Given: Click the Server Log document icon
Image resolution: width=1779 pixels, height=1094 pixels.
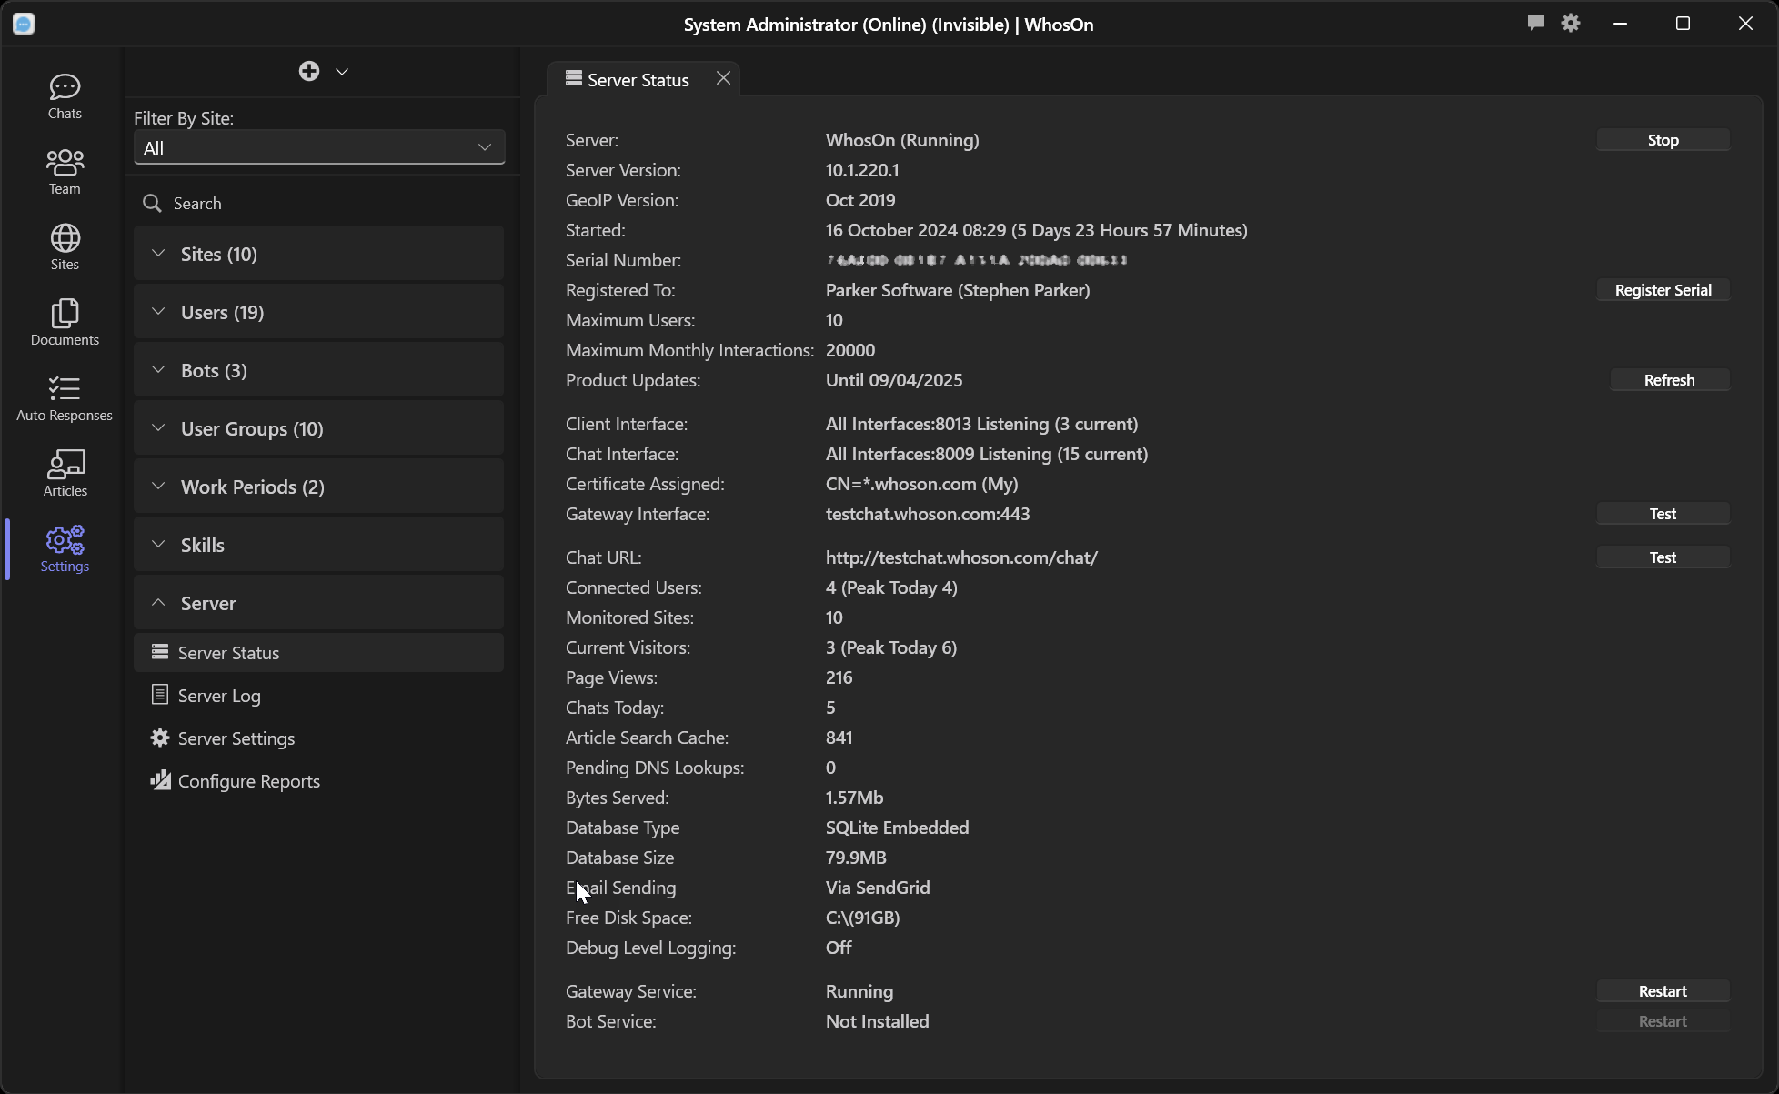Looking at the screenshot, I should [160, 695].
